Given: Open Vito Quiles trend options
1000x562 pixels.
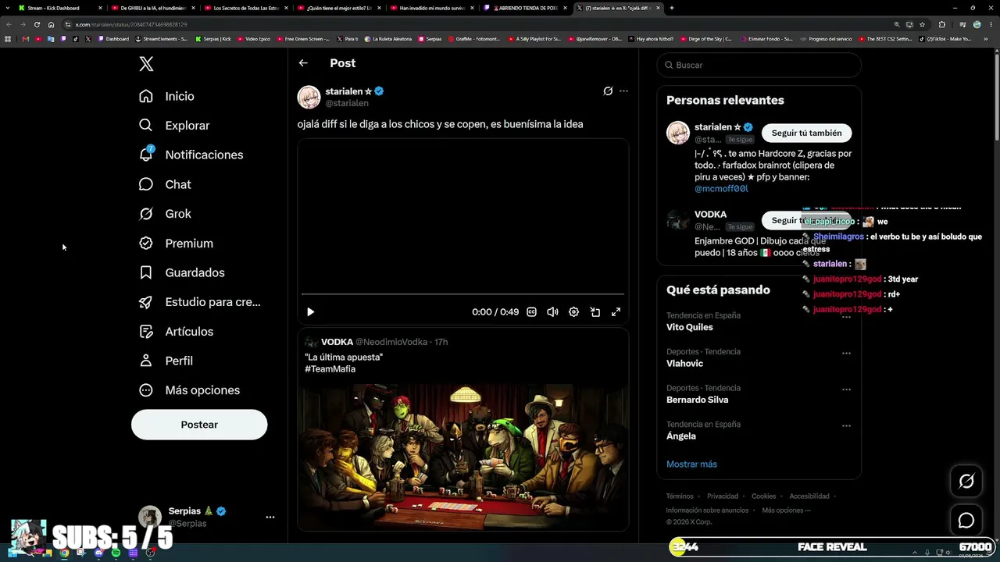Looking at the screenshot, I should (846, 316).
